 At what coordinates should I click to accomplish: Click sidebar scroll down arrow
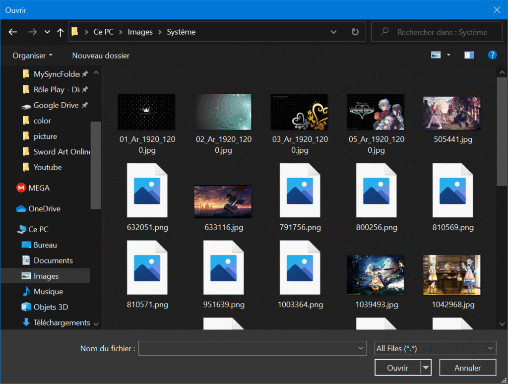pyautogui.click(x=96, y=324)
